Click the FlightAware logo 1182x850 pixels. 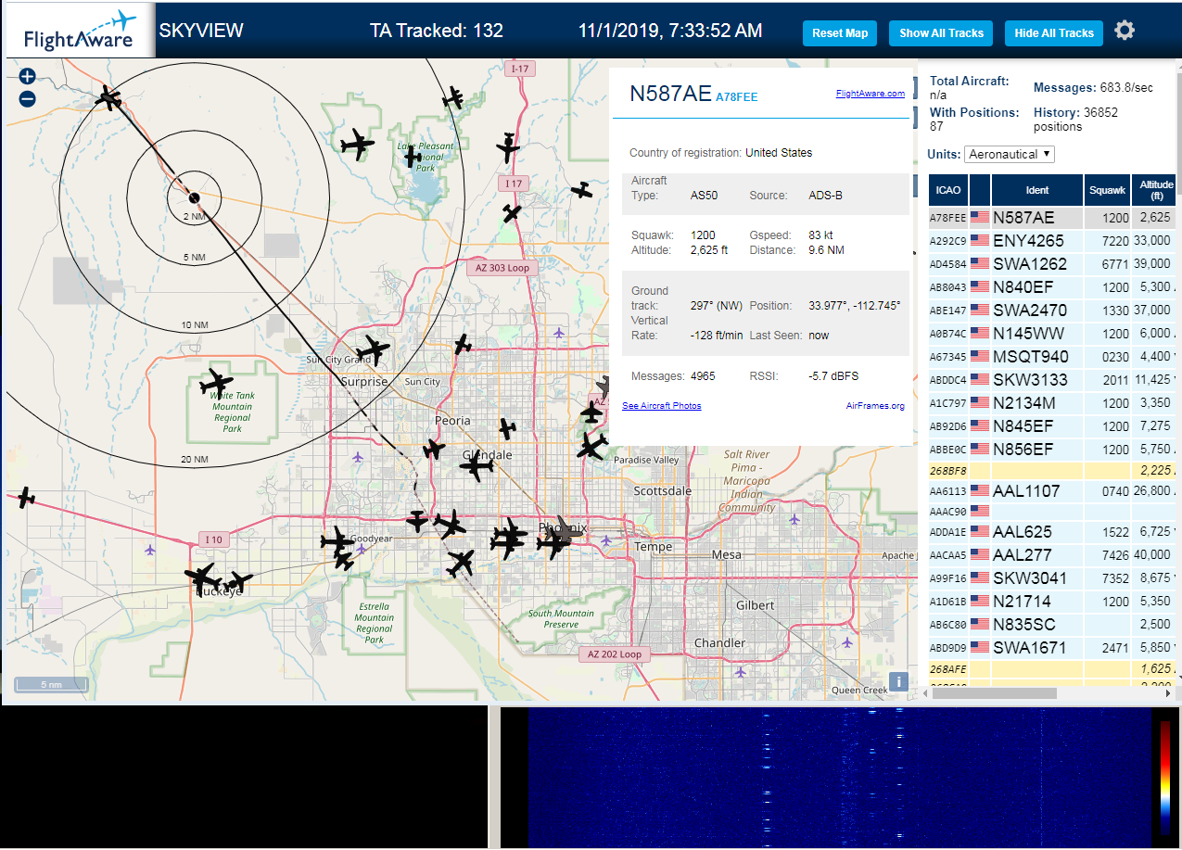[x=80, y=31]
